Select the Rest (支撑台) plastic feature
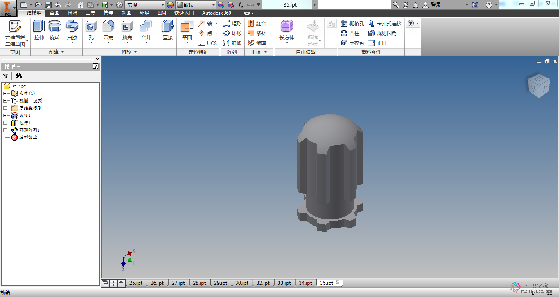This screenshot has height=297, width=559. [352, 43]
